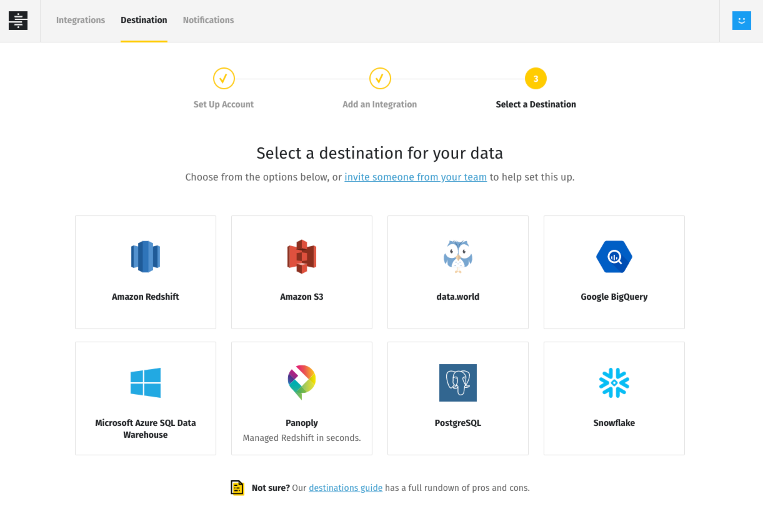Click the Set Up Account step label
The height and width of the screenshot is (529, 763).
tap(224, 104)
